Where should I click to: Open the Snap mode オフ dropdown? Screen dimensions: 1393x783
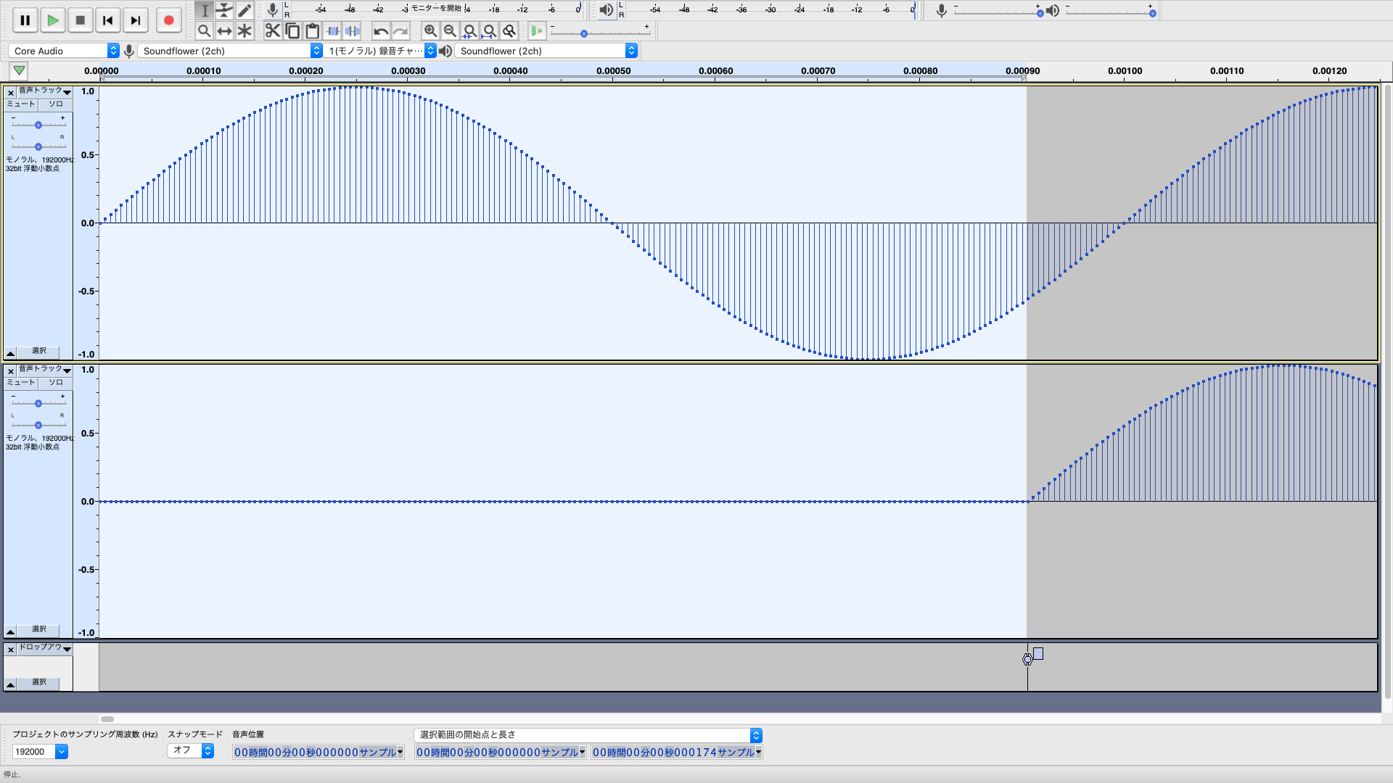(x=191, y=750)
